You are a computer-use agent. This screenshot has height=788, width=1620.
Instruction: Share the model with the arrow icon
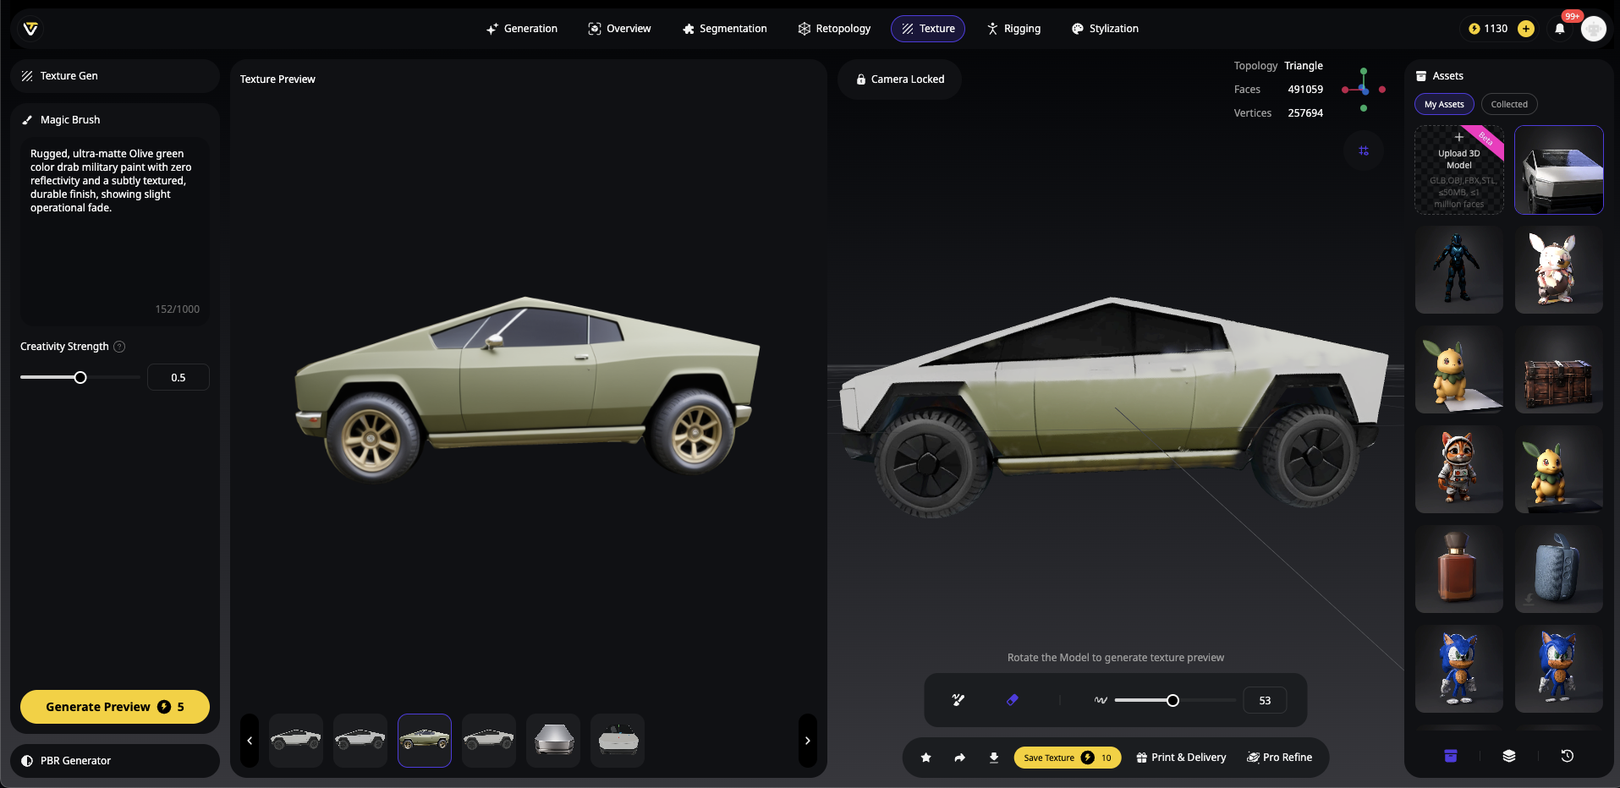(960, 758)
